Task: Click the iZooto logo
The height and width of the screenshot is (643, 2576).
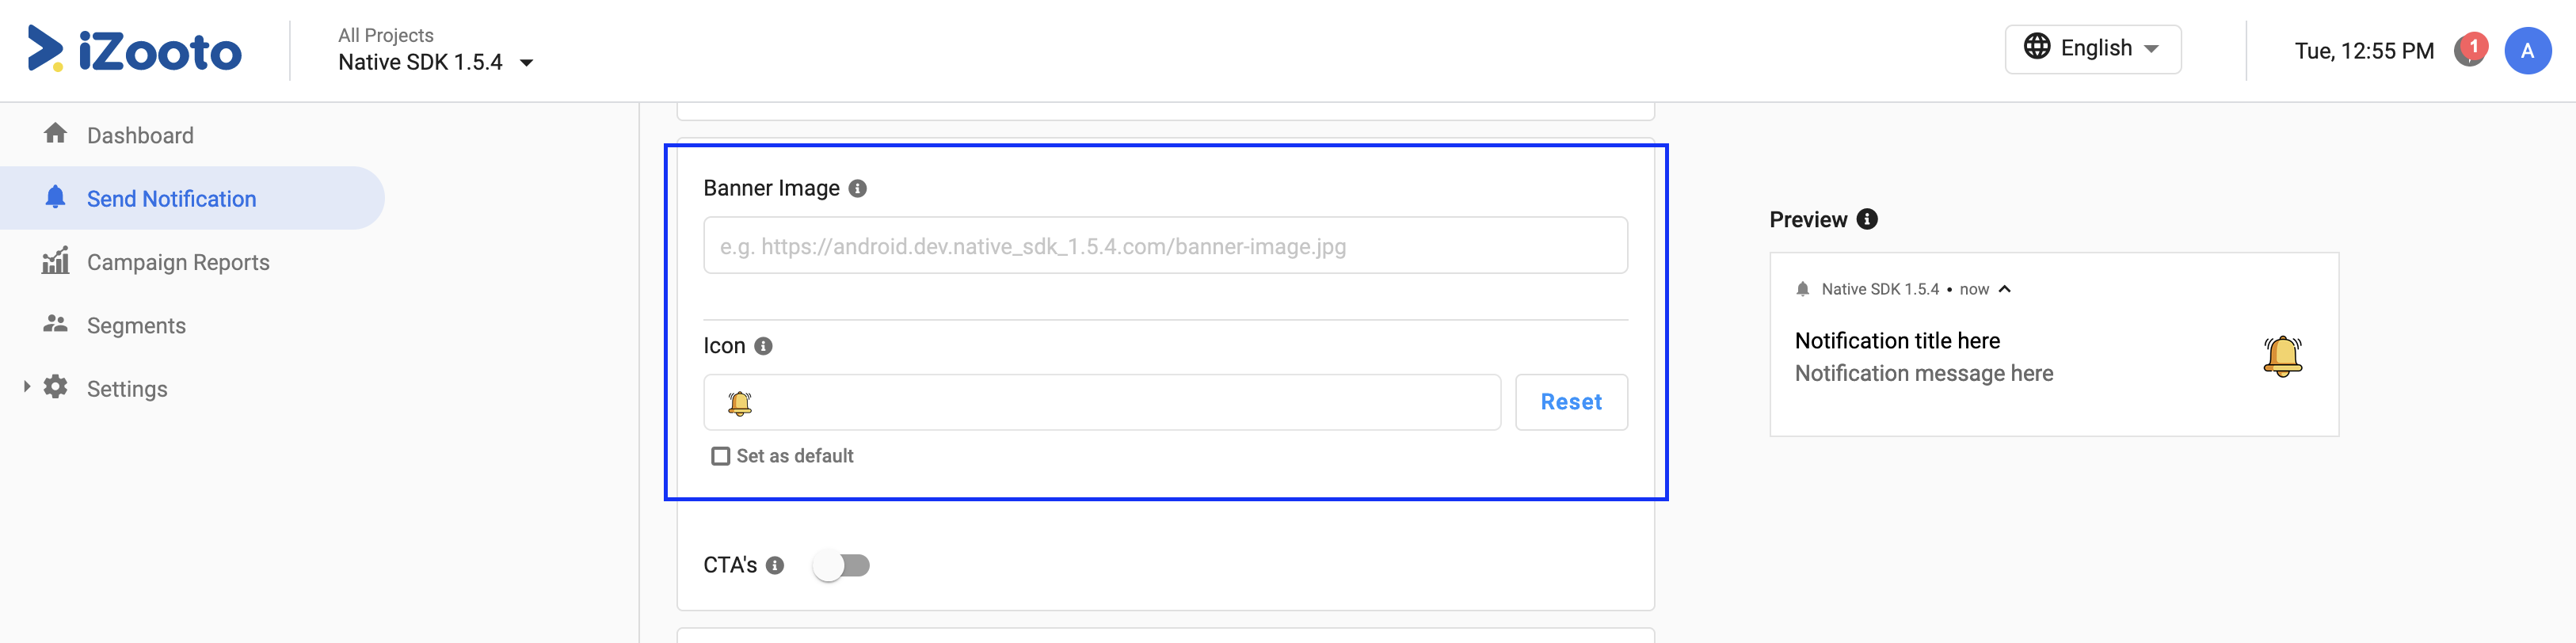Action: point(134,50)
